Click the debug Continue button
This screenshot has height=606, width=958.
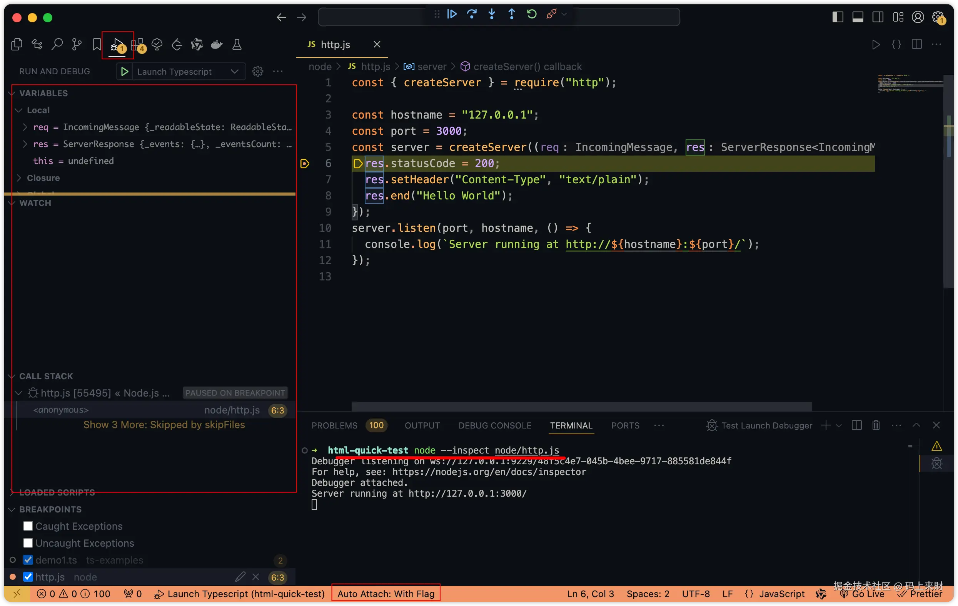pos(452,14)
